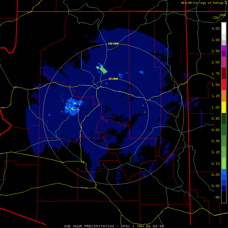Screen dimensions: 228x228
Task: Click the 1.50 legend value
Action: coord(216,85)
